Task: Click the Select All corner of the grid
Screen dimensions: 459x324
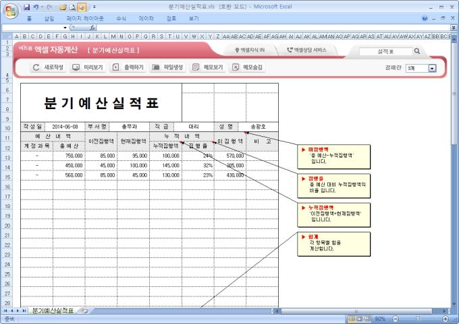Action: click(7, 36)
